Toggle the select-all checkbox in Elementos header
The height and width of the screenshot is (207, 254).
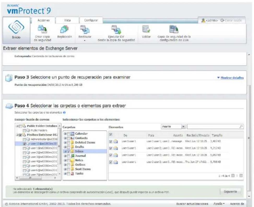(111, 135)
